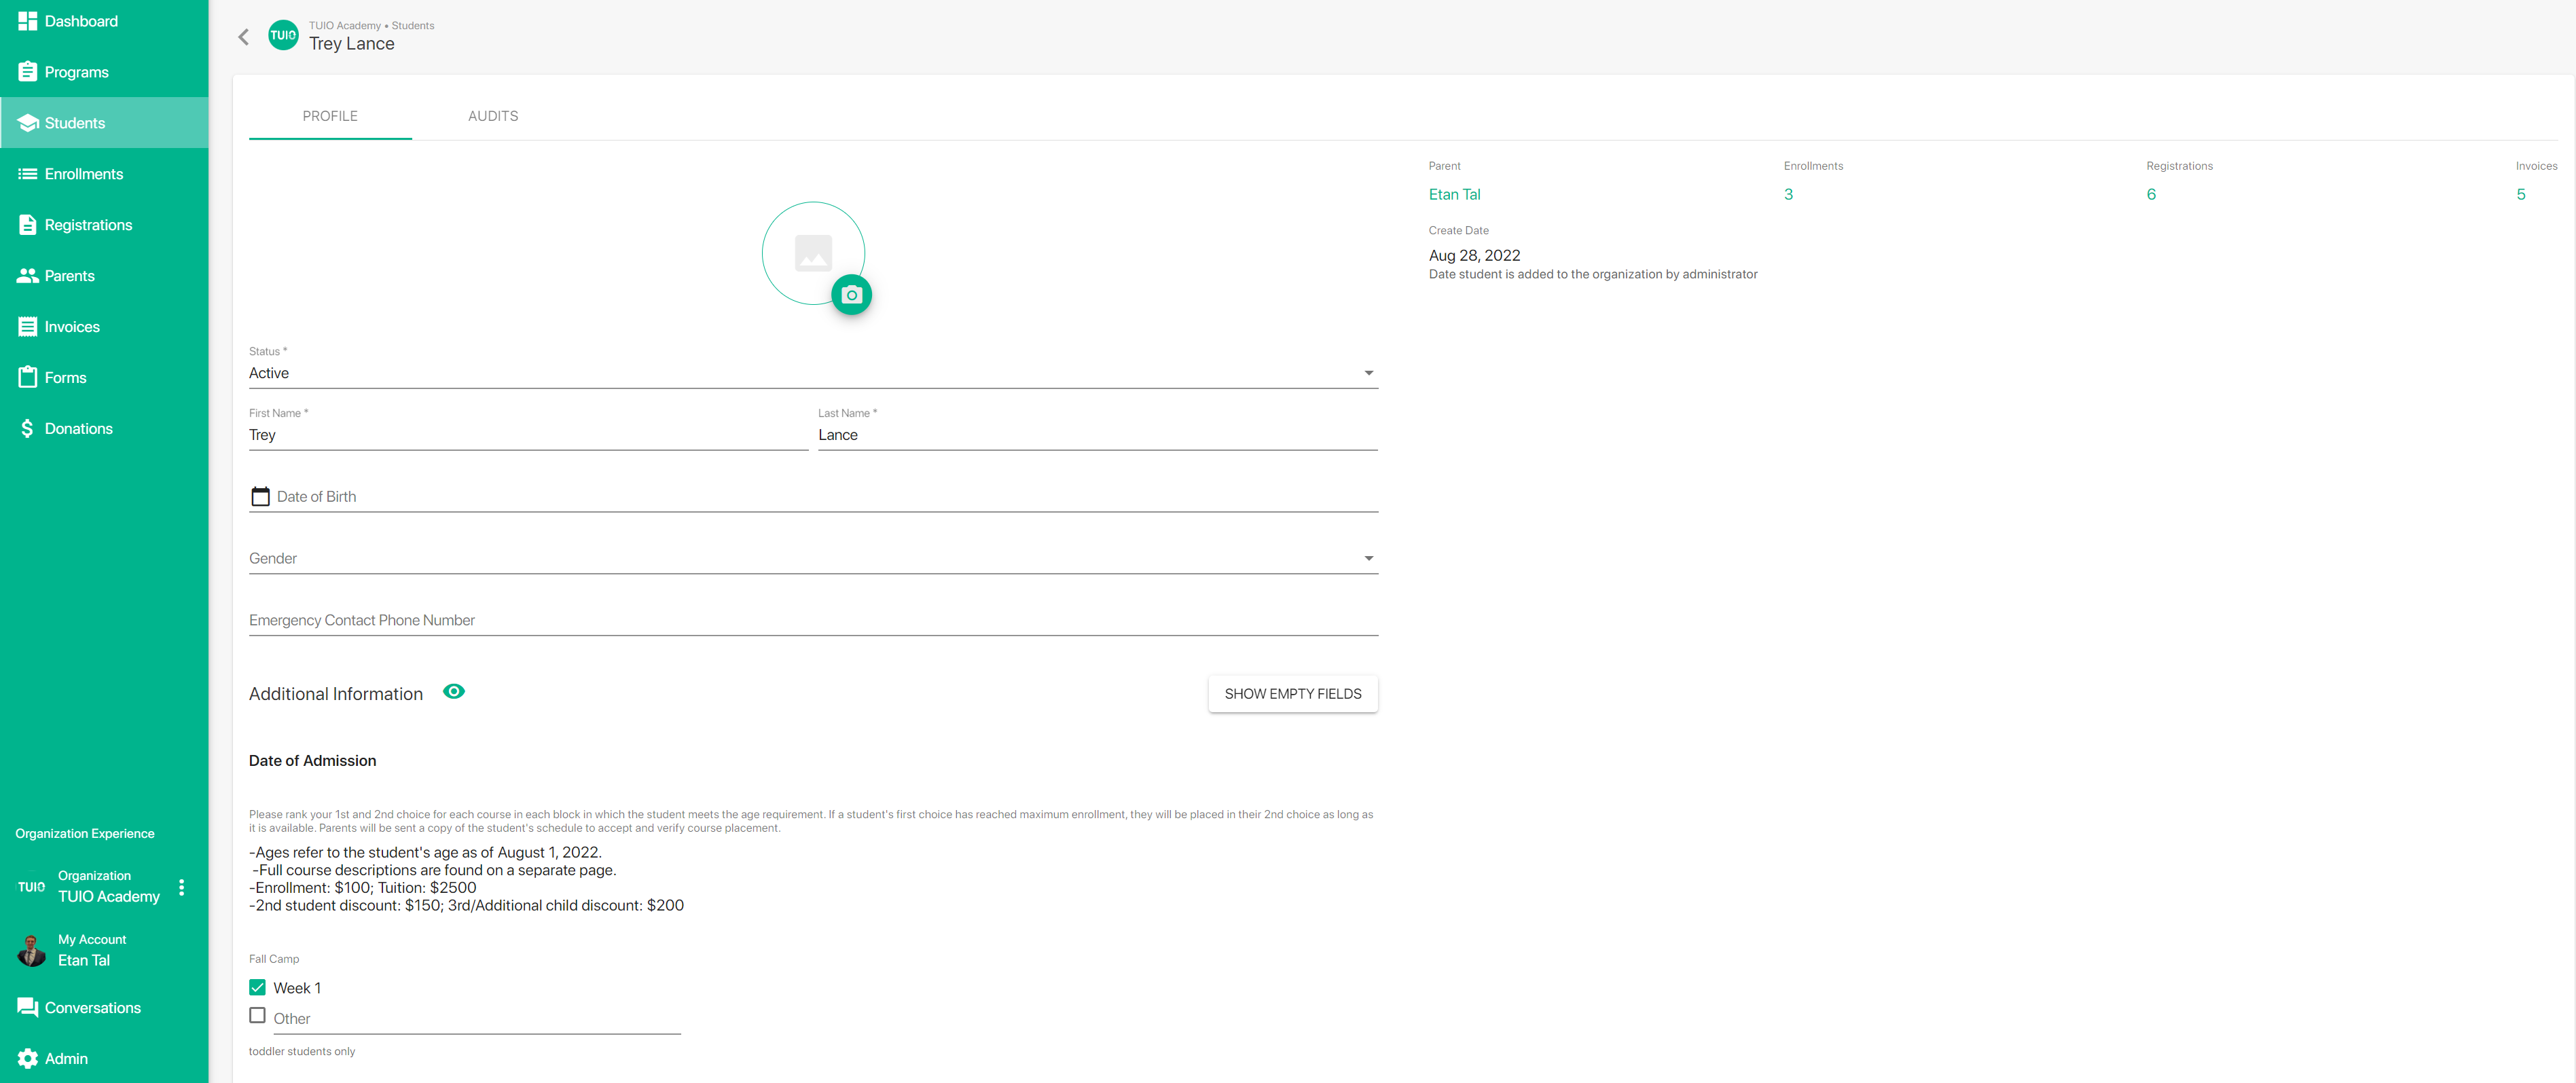2576x1083 pixels.
Task: Click the Parents people icon
Action: click(27, 276)
